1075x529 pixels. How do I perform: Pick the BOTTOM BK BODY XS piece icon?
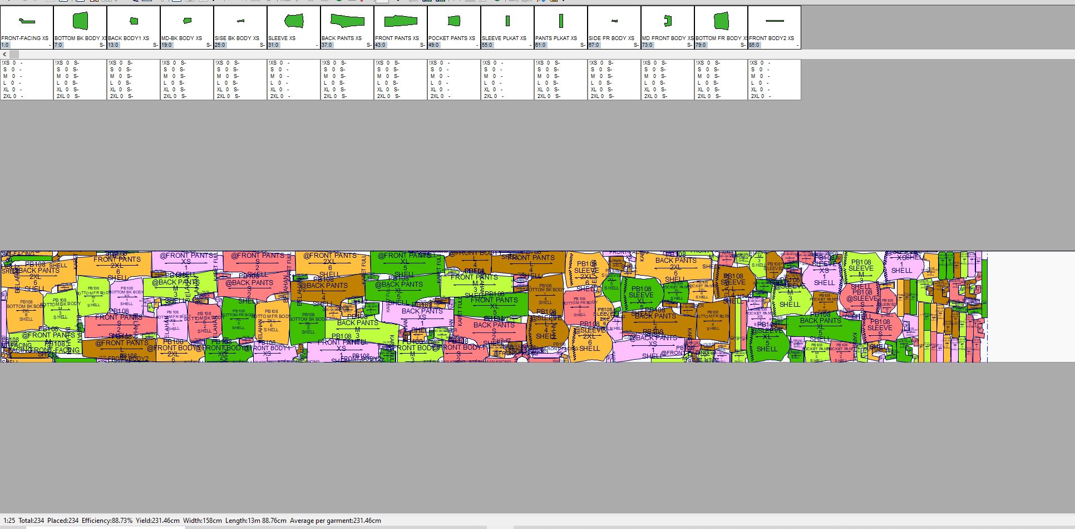80,21
